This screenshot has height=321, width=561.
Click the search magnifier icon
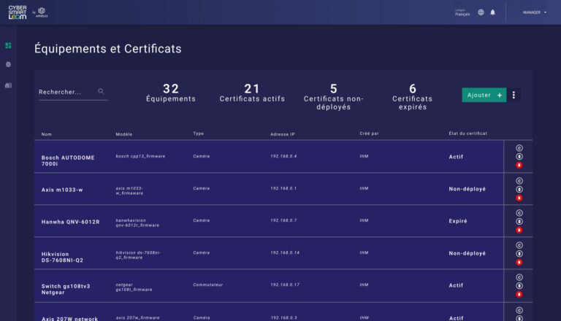pos(101,92)
